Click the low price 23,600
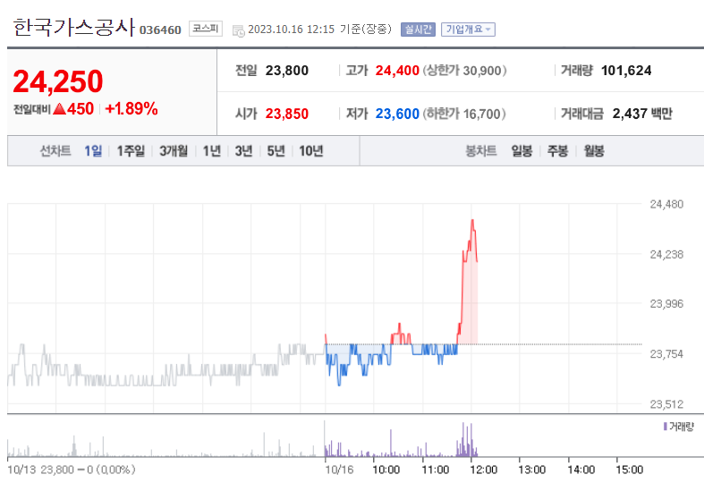This screenshot has width=704, height=483. point(397,114)
